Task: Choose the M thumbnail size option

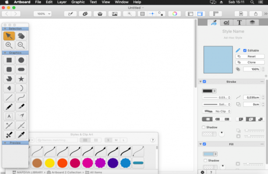Action: 116,140
